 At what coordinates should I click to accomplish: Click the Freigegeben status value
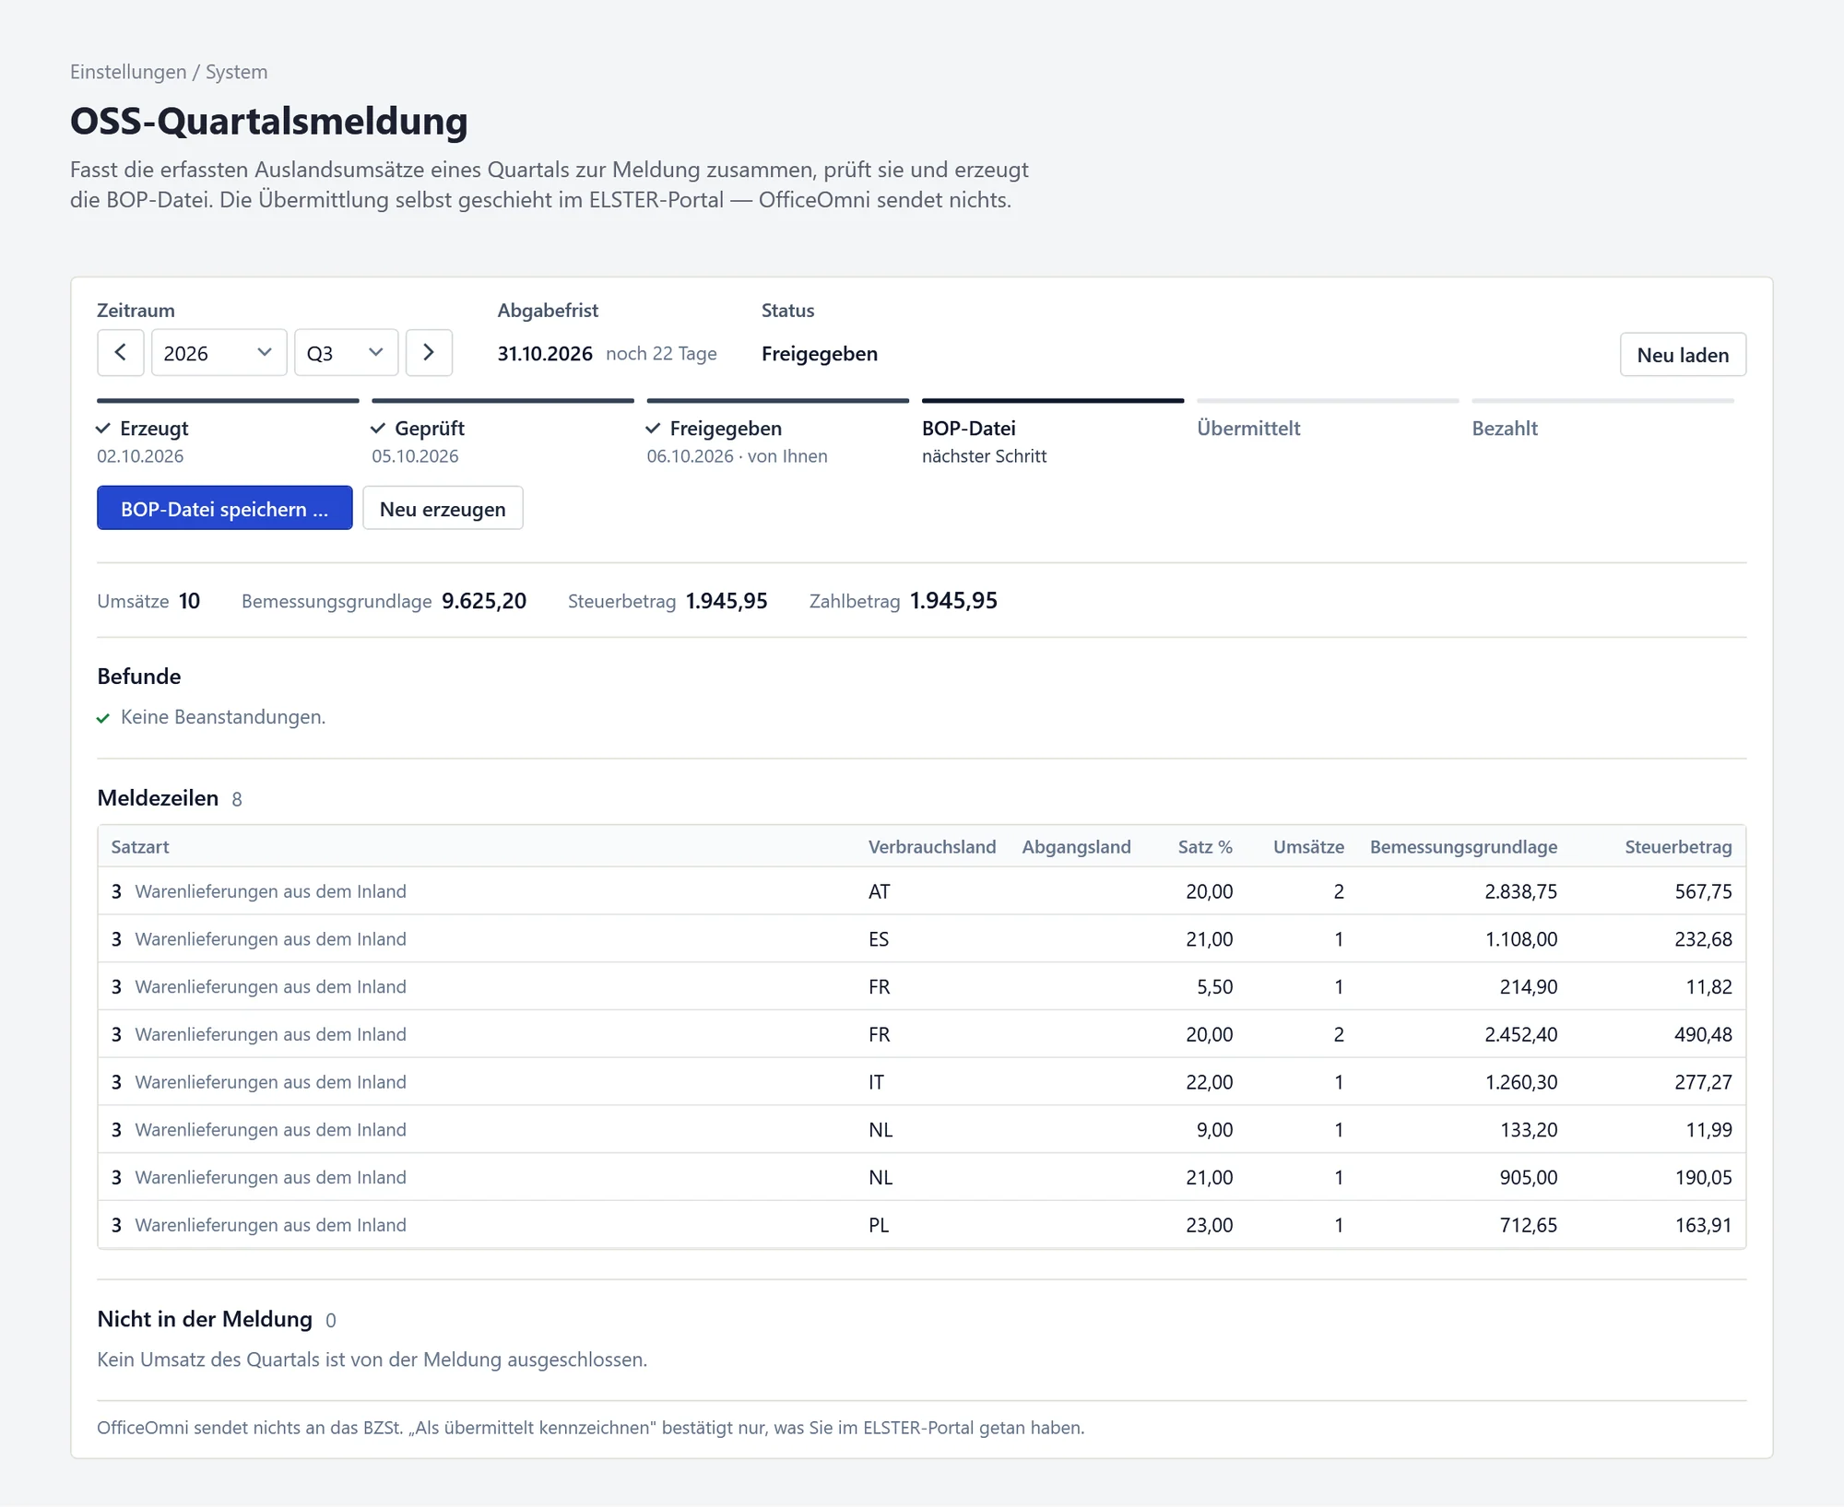pos(820,354)
